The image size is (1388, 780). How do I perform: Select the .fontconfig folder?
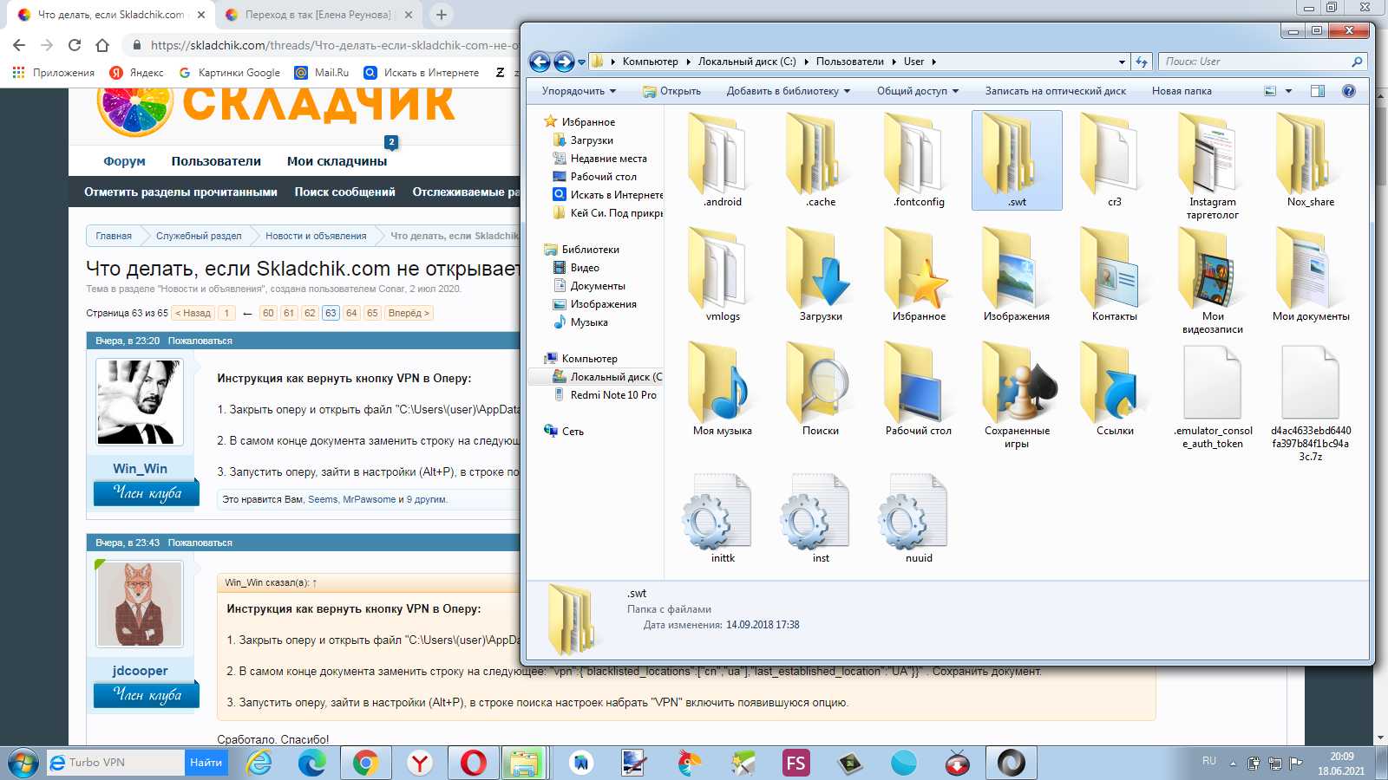(919, 160)
